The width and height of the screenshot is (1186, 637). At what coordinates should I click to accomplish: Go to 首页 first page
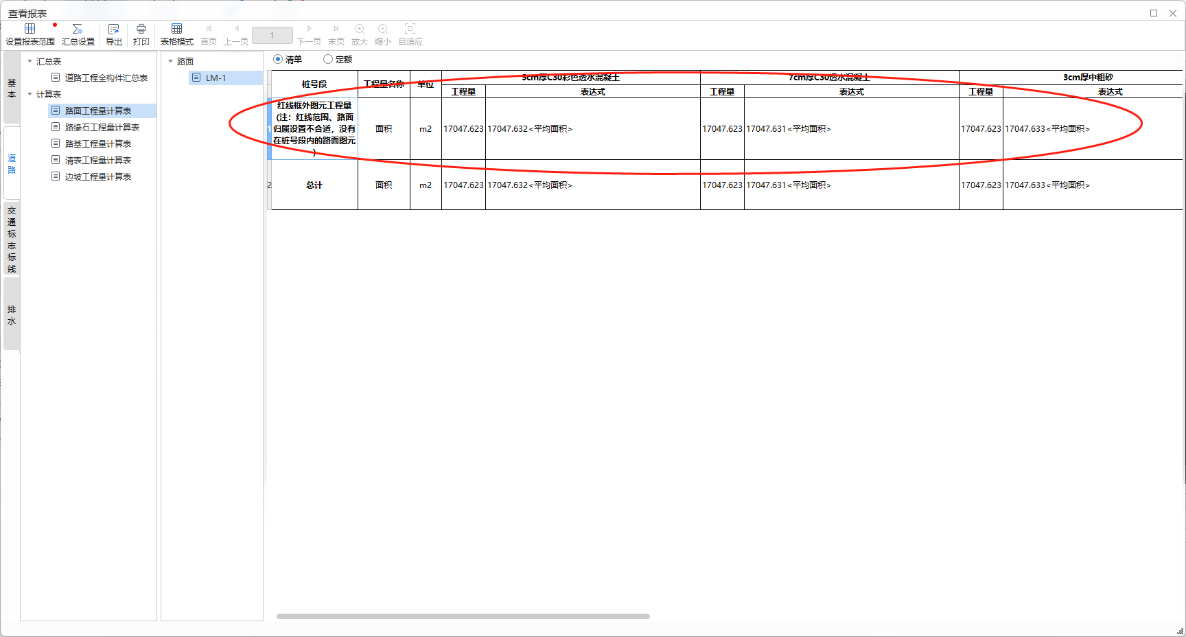click(209, 34)
